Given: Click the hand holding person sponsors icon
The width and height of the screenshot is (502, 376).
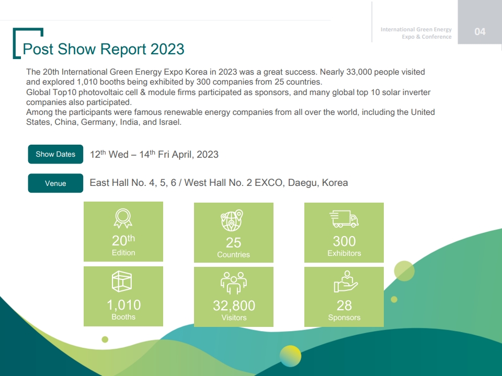Looking at the screenshot, I should click(x=345, y=282).
